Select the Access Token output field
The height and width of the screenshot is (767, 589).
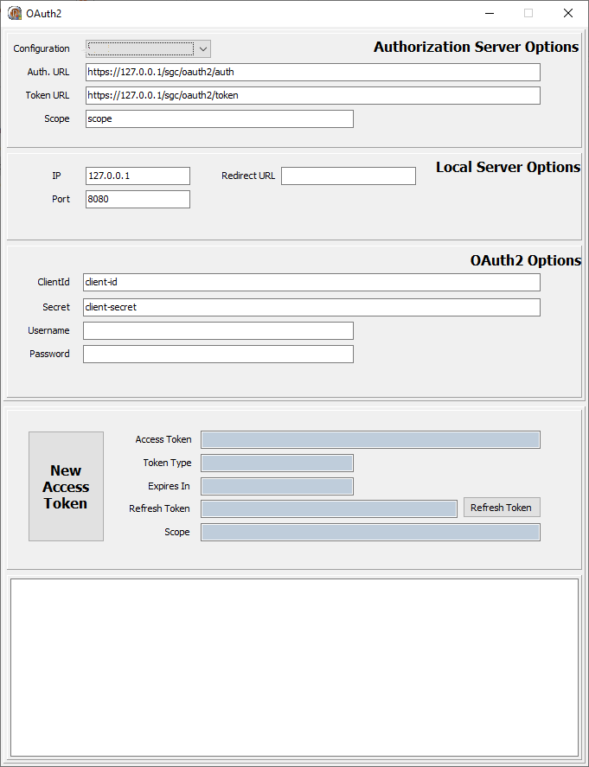coord(370,439)
